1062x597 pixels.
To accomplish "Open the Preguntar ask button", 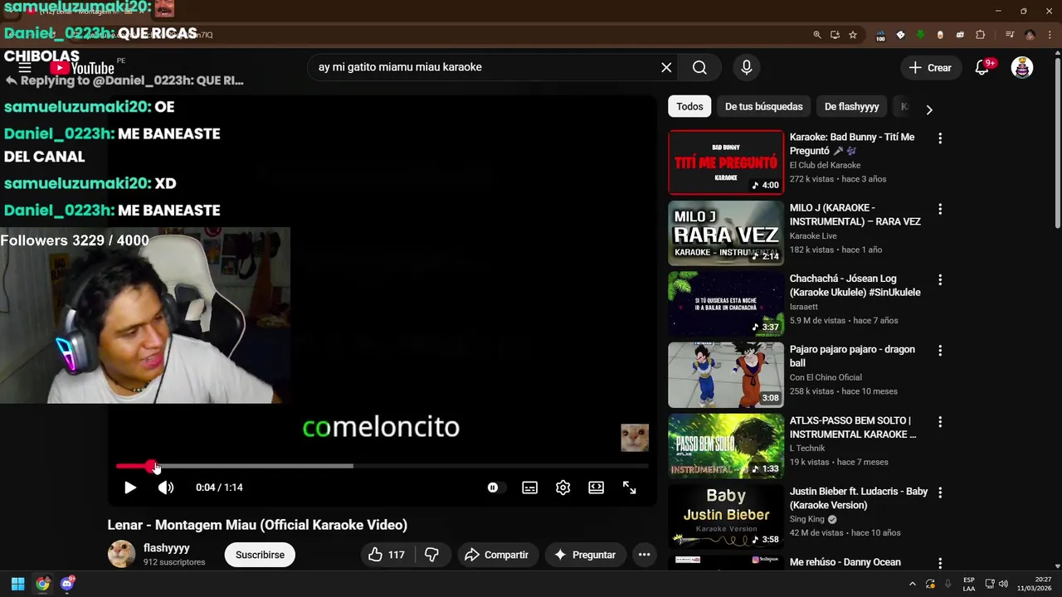I will click(585, 555).
